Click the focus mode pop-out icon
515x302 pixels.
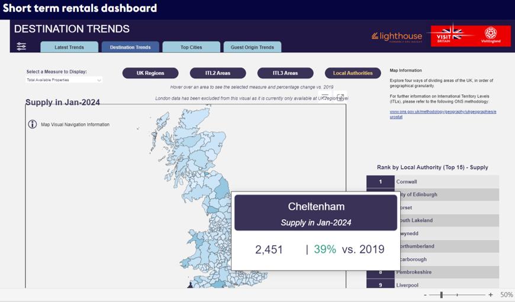[x=340, y=97]
